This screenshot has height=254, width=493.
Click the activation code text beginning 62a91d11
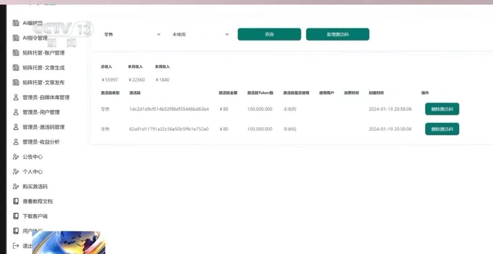pyautogui.click(x=169, y=129)
